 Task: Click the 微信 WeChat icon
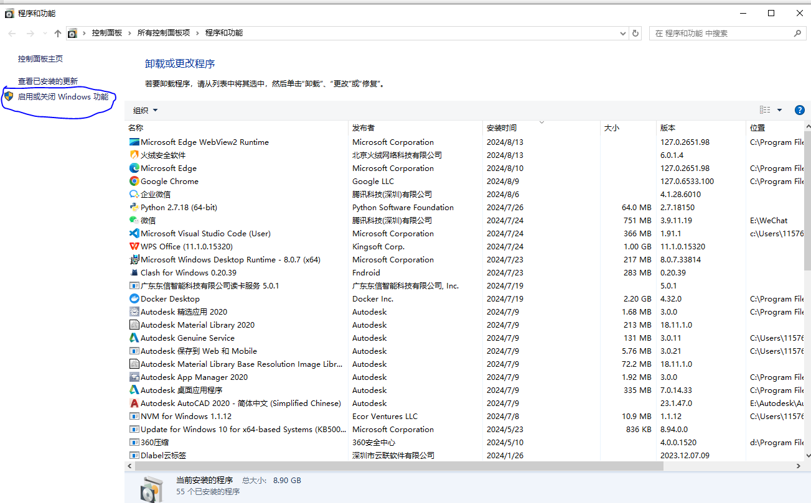click(x=134, y=220)
